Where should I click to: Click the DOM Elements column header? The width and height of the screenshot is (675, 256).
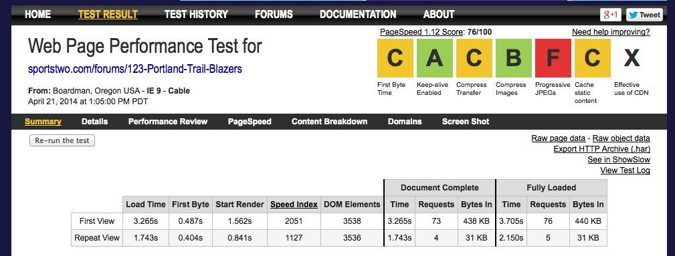[x=352, y=205]
